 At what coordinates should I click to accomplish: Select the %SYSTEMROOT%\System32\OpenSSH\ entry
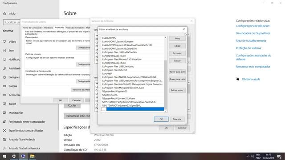tap(133, 106)
